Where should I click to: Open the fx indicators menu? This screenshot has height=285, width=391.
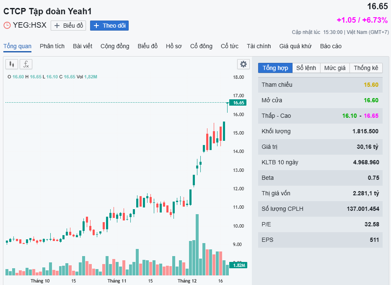26,64
